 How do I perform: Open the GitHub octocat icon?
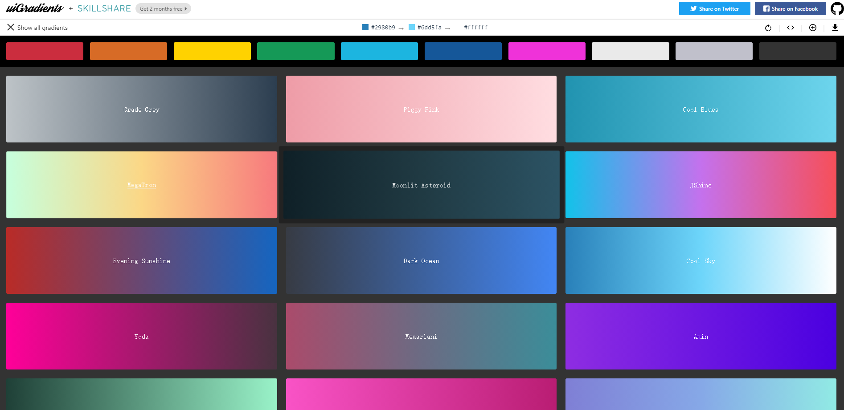coord(837,8)
